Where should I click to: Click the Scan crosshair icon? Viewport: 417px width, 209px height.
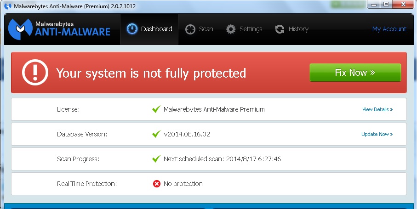190,29
